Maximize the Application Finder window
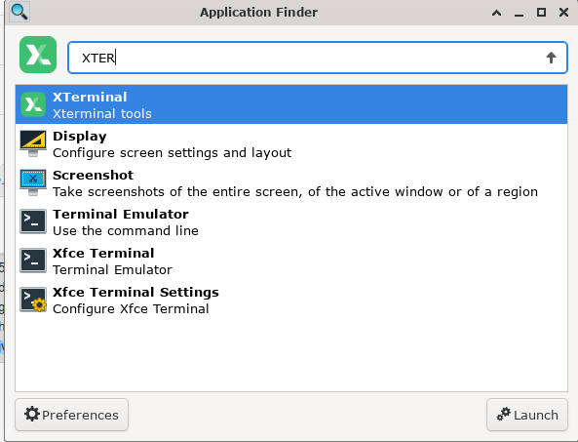 pos(541,13)
